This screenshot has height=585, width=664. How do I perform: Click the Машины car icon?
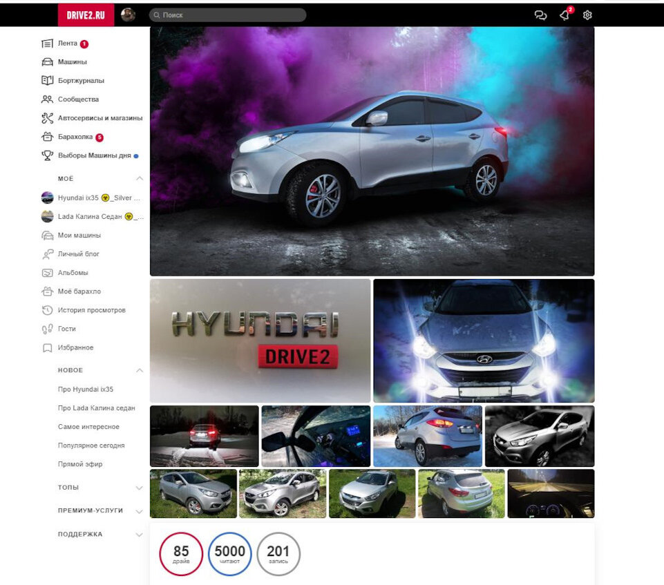coord(47,62)
